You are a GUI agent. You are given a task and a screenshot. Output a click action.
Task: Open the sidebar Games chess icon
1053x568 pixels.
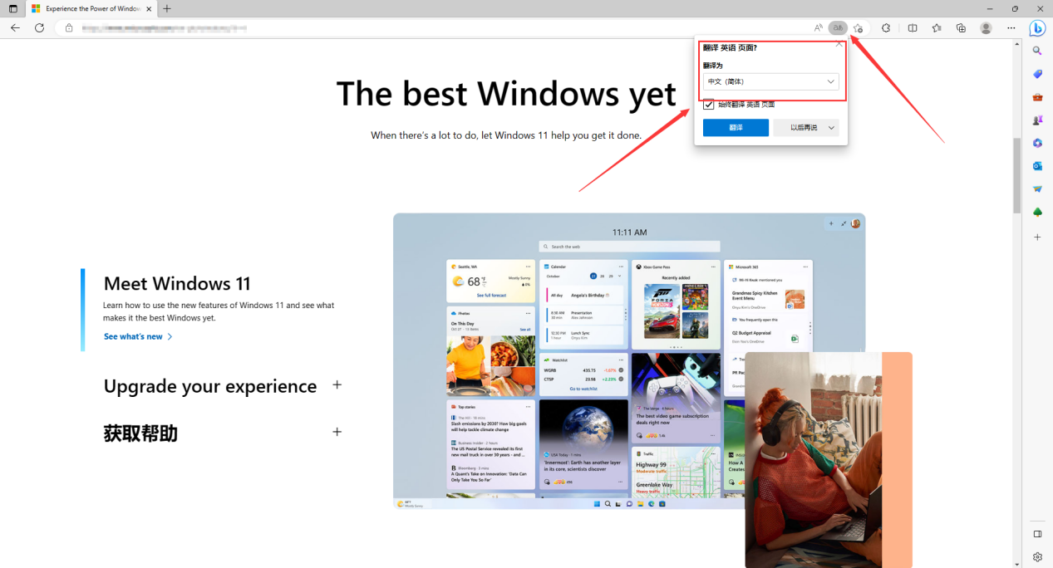1037,120
